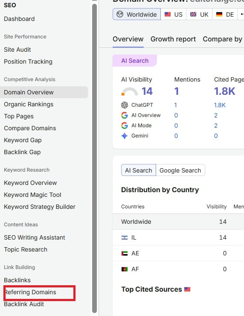
Task: Click AI Visibility score 14
Action: pos(147,91)
